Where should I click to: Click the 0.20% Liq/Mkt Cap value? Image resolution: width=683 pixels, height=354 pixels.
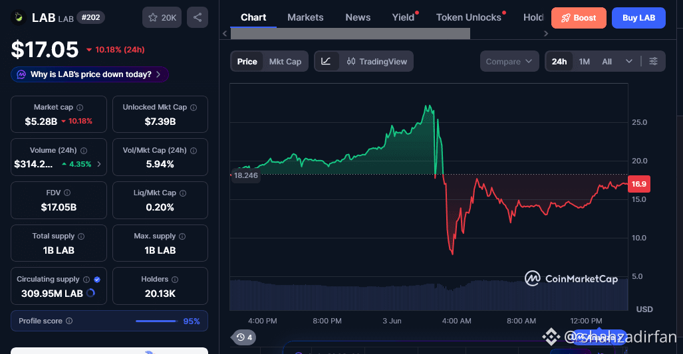click(160, 207)
